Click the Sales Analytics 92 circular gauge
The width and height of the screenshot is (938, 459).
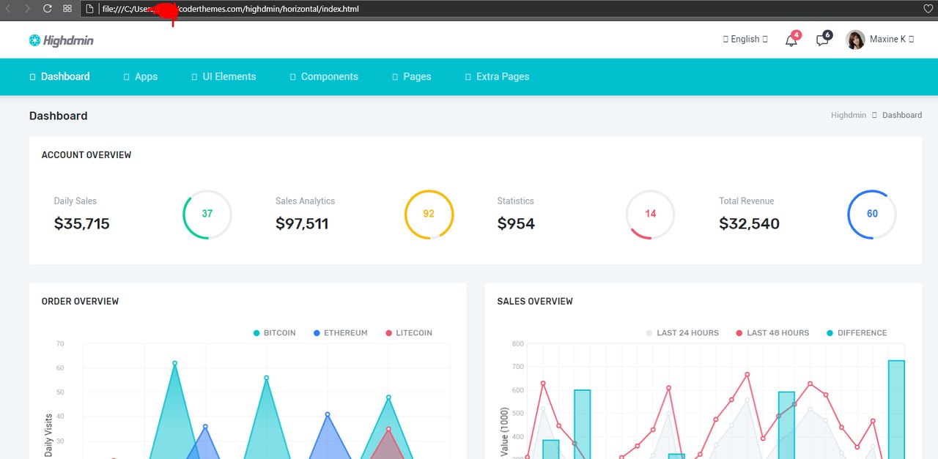[x=429, y=214]
